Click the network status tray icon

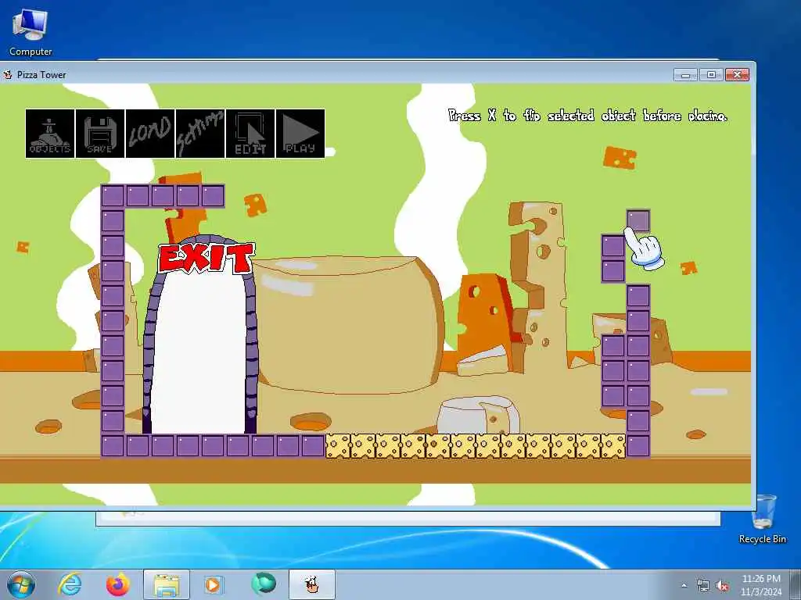pyautogui.click(x=703, y=586)
